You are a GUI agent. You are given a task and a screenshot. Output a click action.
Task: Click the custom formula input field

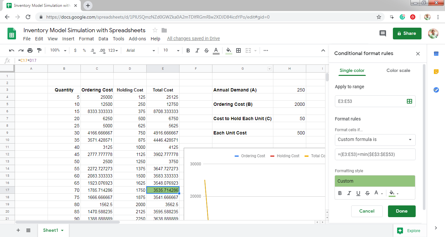pos(375,154)
